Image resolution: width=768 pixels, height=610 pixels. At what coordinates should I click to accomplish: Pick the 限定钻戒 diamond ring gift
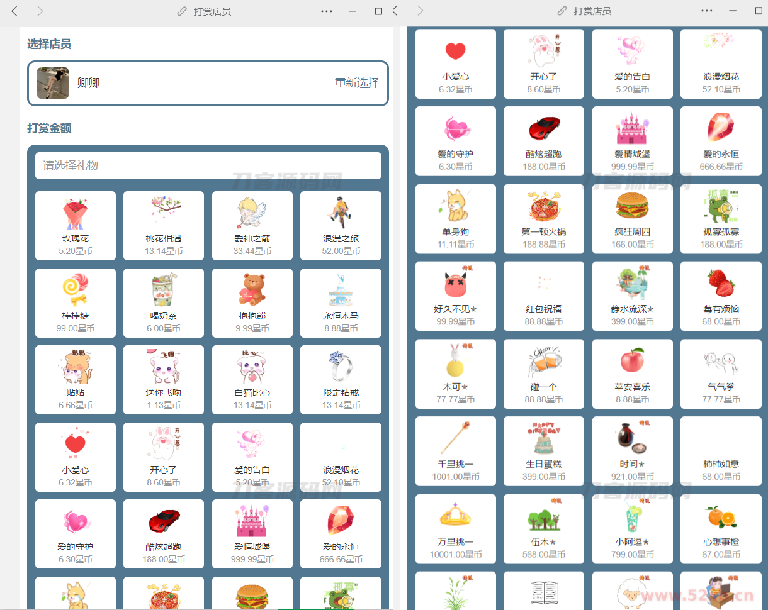[x=341, y=379]
